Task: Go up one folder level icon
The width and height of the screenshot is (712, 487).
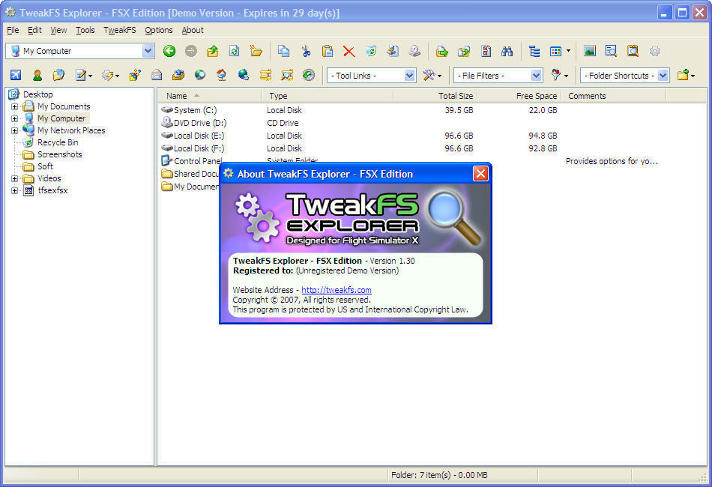Action: click(x=213, y=51)
